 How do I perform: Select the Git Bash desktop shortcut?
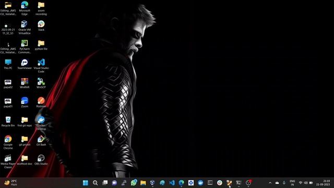(41, 140)
